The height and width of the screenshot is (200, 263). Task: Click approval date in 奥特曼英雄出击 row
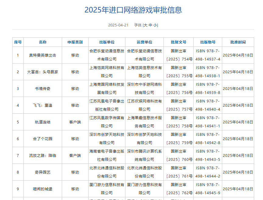click(x=238, y=55)
